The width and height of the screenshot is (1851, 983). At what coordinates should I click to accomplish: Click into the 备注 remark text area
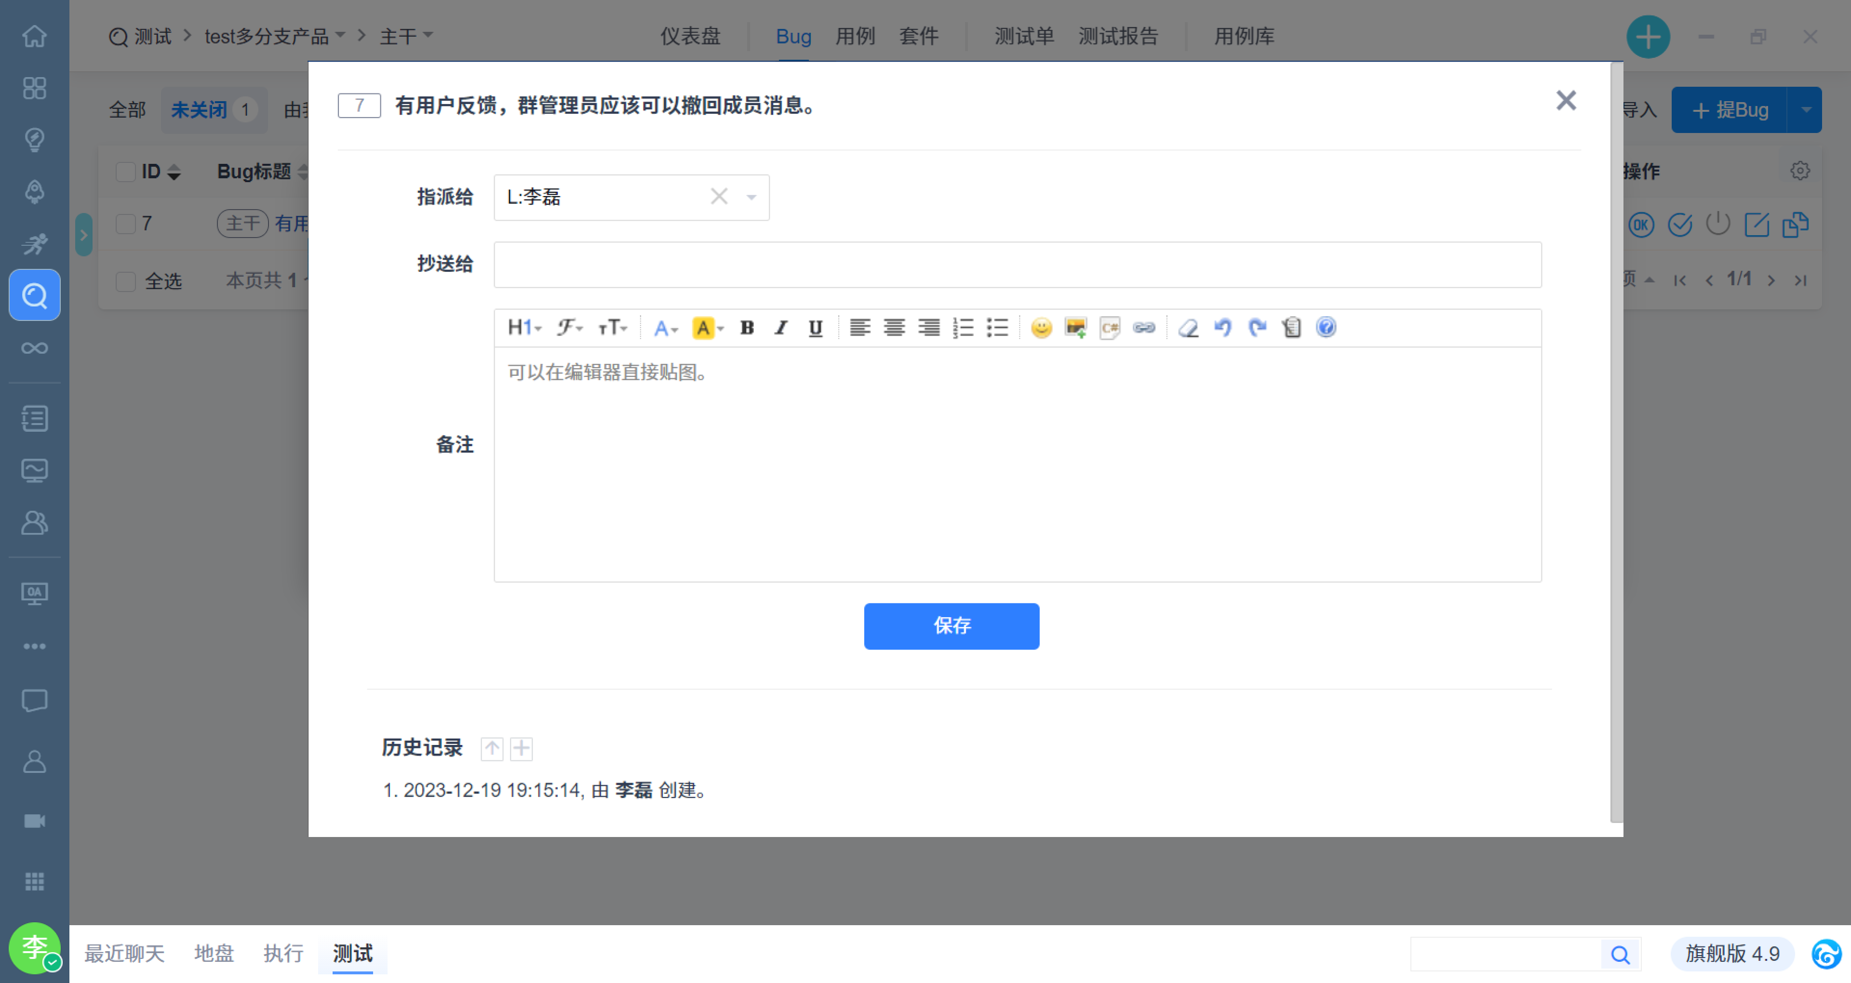tap(1018, 464)
